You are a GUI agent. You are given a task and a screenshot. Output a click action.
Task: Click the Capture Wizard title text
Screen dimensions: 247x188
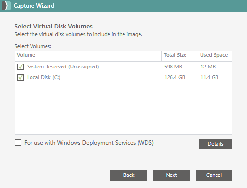point(34,6)
